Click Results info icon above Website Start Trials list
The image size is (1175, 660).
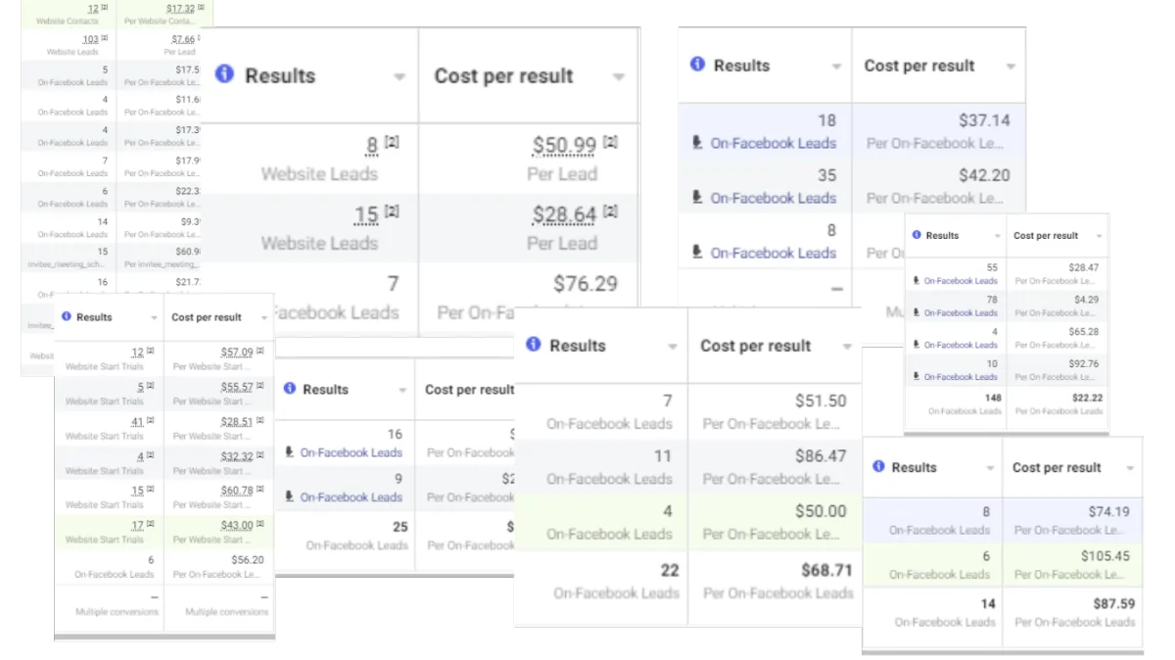coord(66,317)
